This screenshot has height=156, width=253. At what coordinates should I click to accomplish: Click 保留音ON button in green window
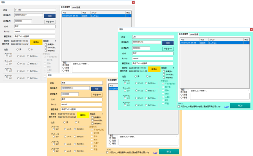[168, 48]
